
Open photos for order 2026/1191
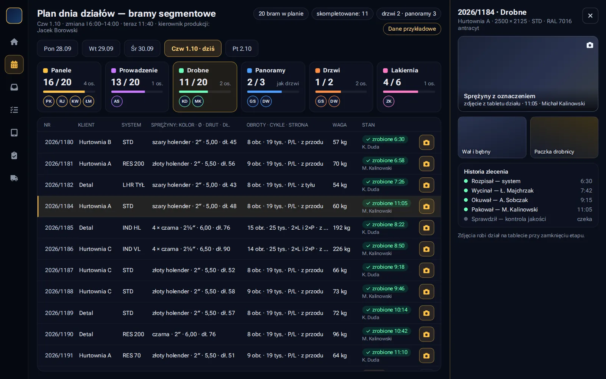coord(426,356)
